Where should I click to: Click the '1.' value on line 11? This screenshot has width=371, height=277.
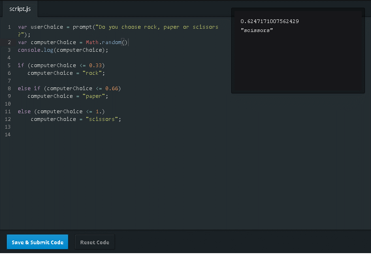pyautogui.click(x=99, y=112)
